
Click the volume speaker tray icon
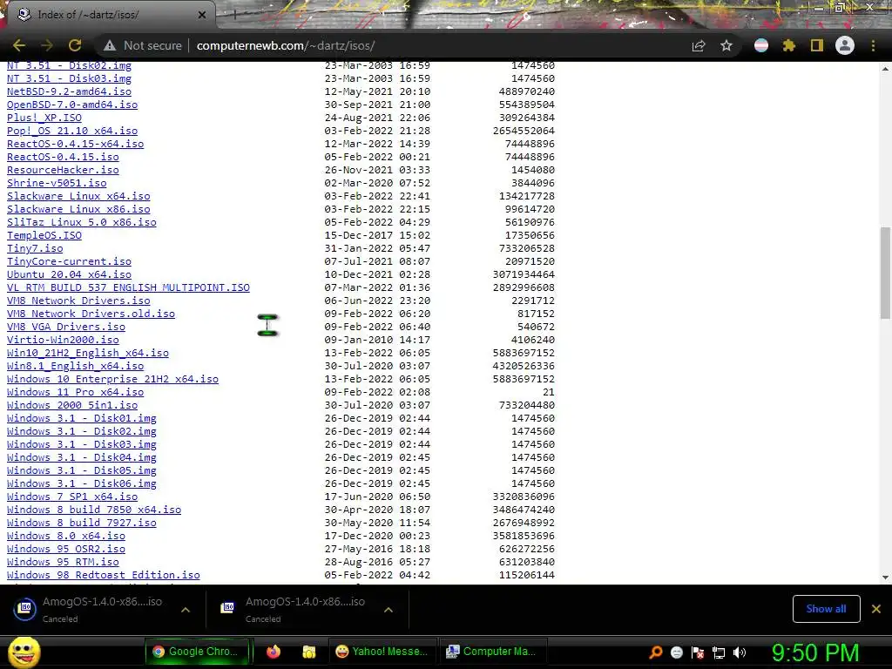tap(739, 652)
